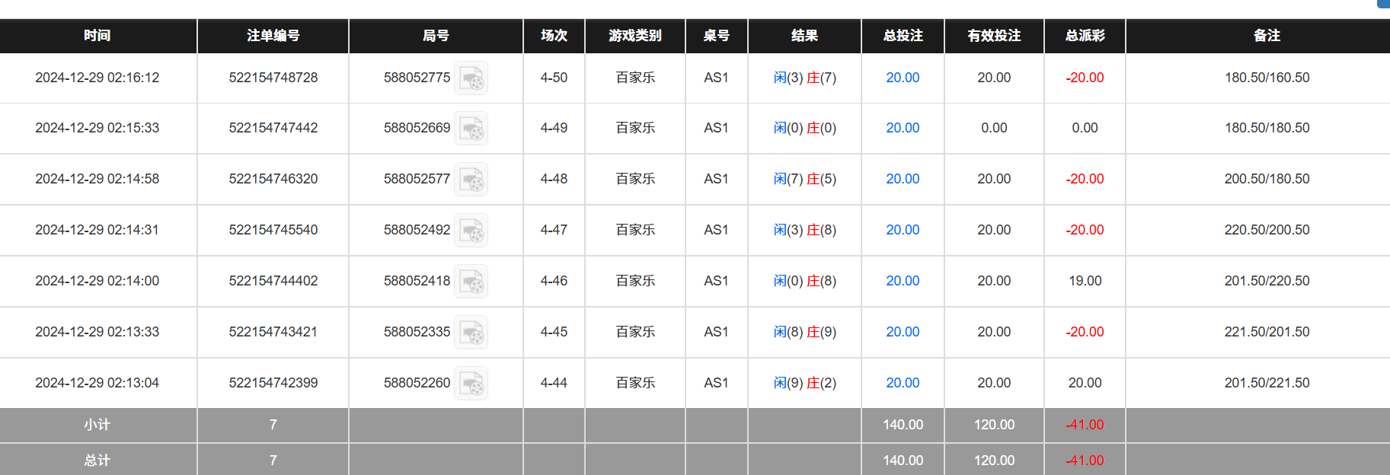Click the 小计 subtotal row
The height and width of the screenshot is (475, 1390).
point(98,425)
